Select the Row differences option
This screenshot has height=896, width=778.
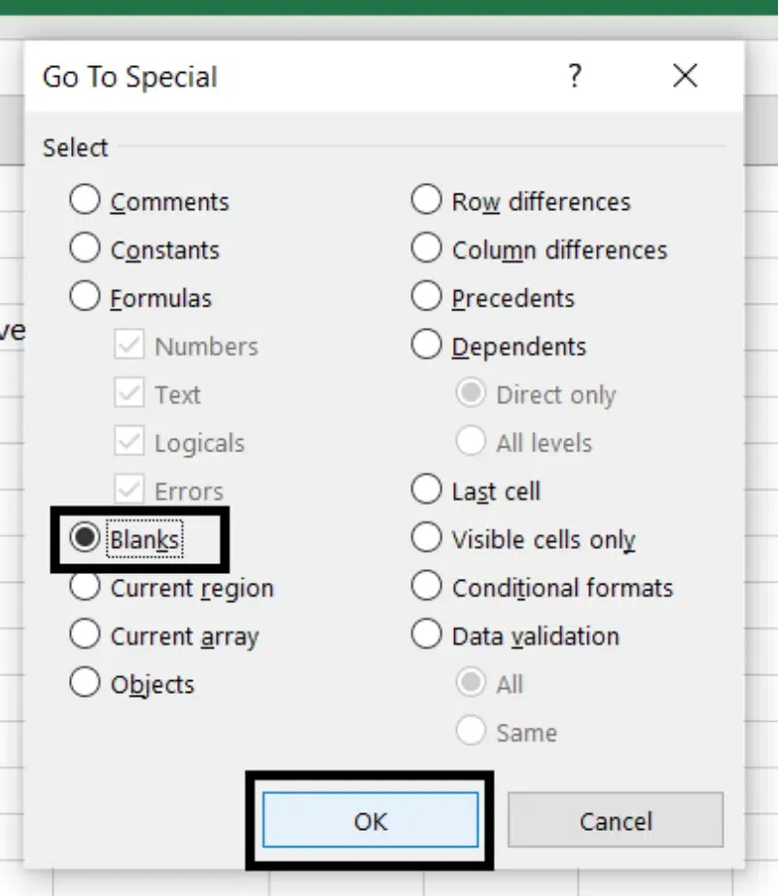pos(427,200)
